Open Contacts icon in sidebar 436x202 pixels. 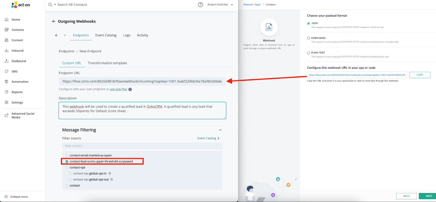tap(7, 30)
